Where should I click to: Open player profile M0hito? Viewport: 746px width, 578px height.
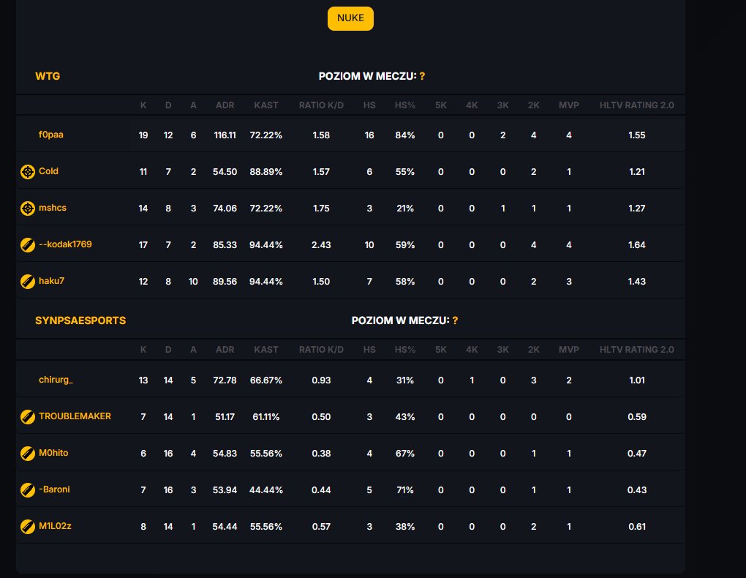click(53, 453)
